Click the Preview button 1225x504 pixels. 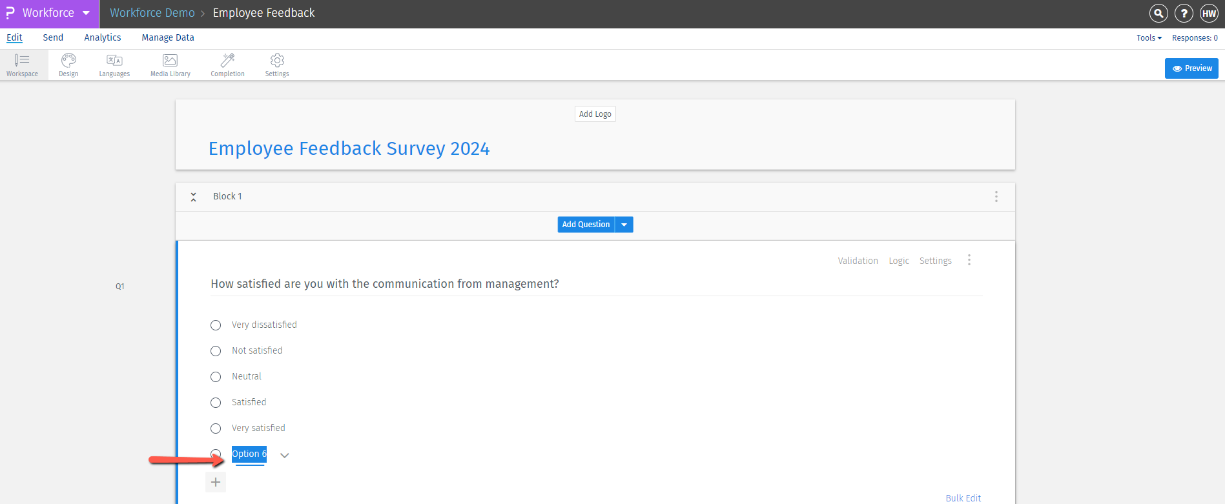(1191, 68)
